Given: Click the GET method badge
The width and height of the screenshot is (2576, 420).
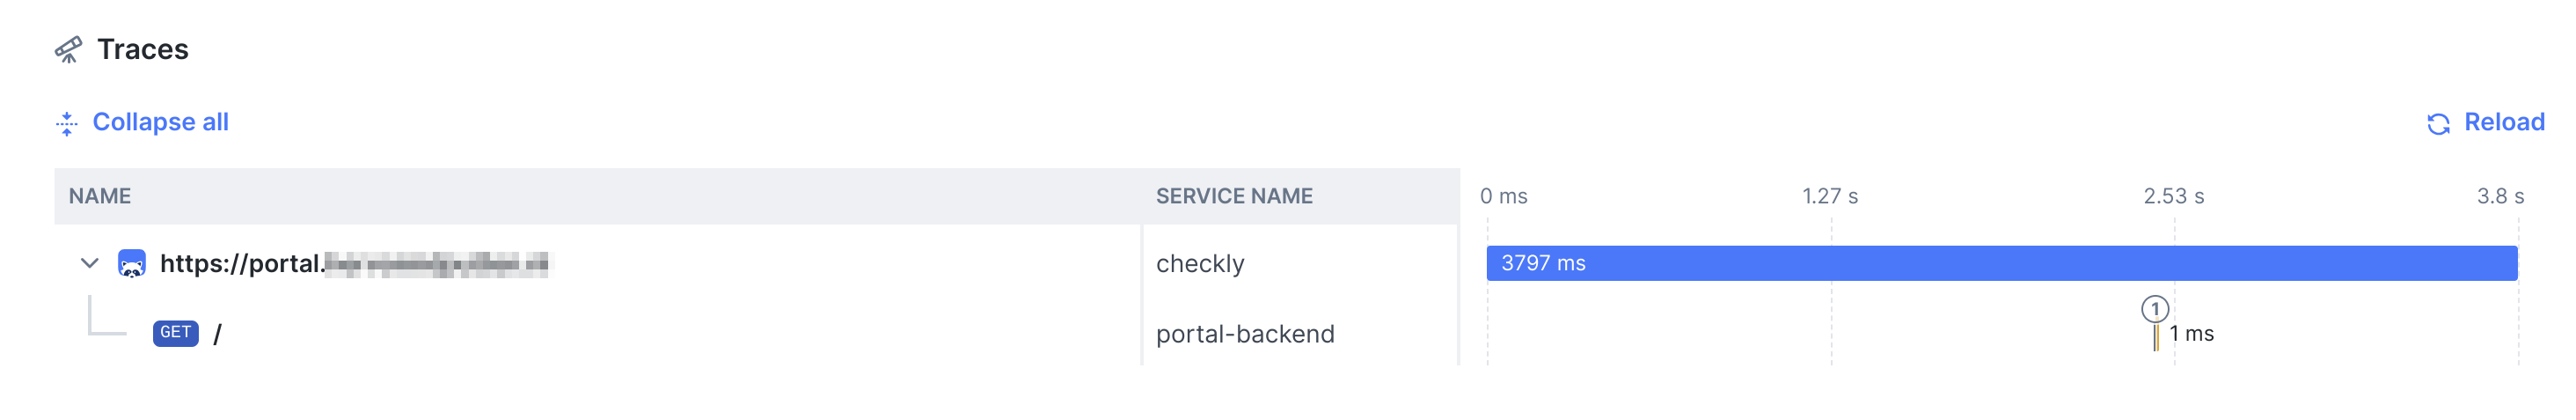Looking at the screenshot, I should [x=176, y=333].
